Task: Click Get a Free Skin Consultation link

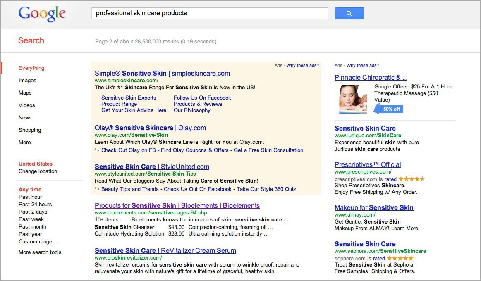Action: pos(268,150)
